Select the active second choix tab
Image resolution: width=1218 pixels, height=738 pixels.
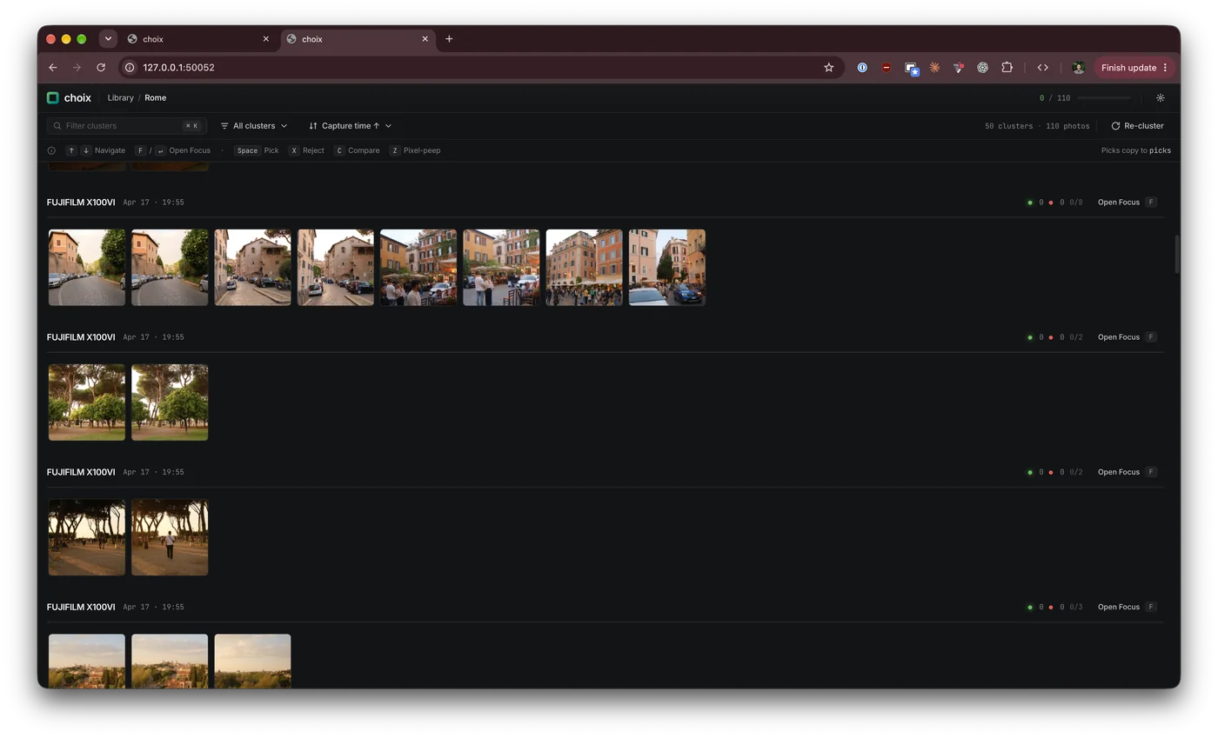358,39
